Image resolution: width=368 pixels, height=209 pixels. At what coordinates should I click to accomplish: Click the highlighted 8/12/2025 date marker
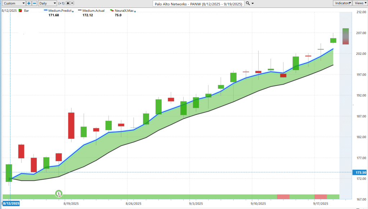click(x=10, y=203)
